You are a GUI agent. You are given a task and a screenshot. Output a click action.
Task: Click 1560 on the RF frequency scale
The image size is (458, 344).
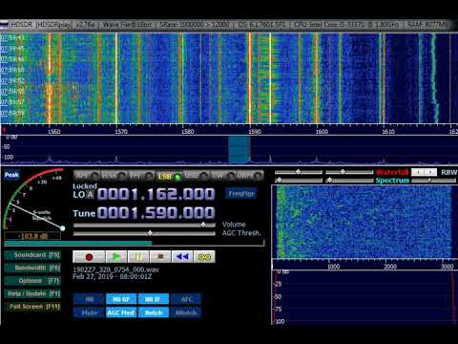[x=53, y=132]
